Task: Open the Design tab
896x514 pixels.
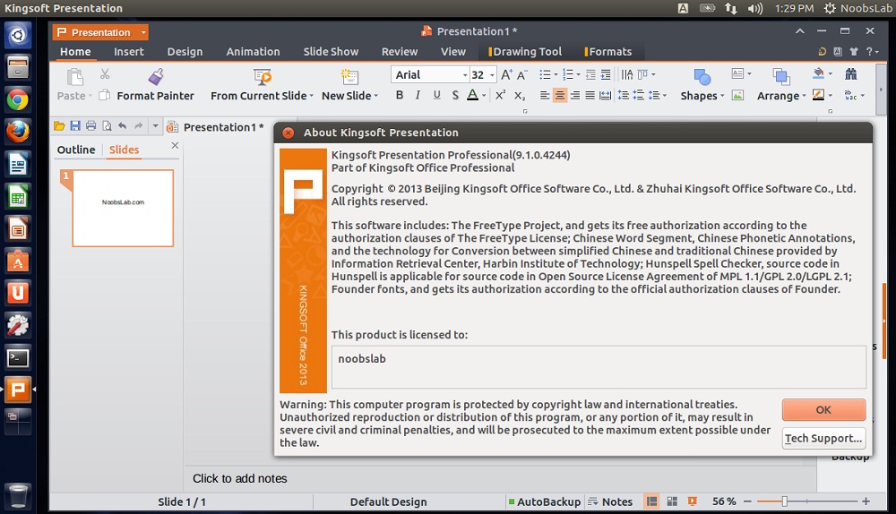Action: [185, 51]
